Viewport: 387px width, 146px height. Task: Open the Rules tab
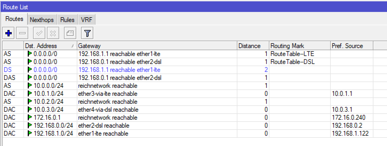click(67, 20)
